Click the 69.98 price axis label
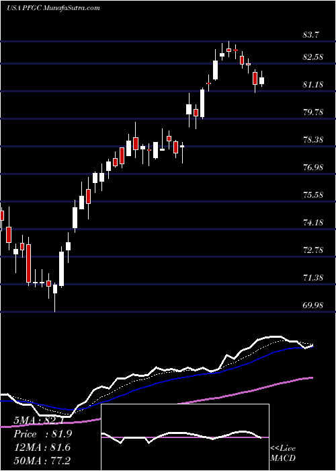This screenshot has height=471, width=336. tap(313, 305)
